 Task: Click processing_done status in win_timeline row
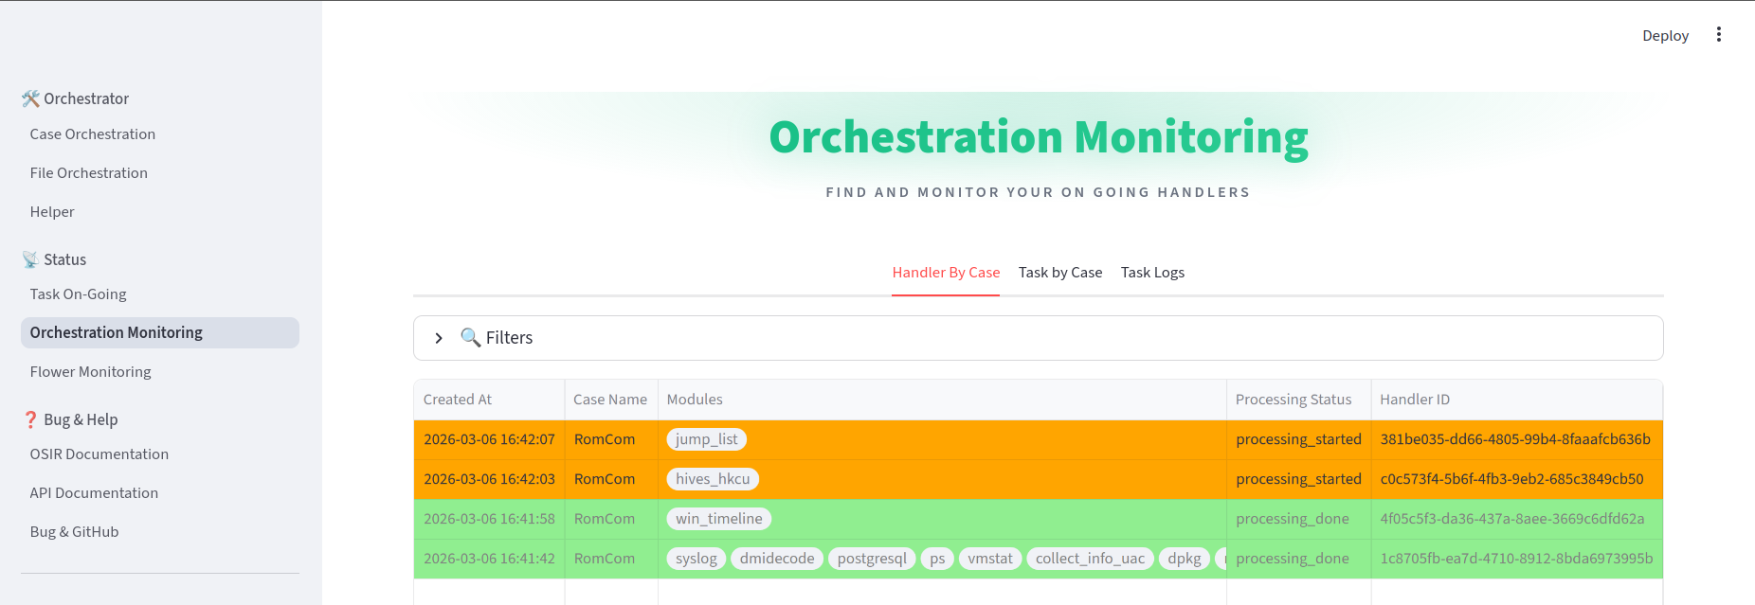click(x=1298, y=519)
